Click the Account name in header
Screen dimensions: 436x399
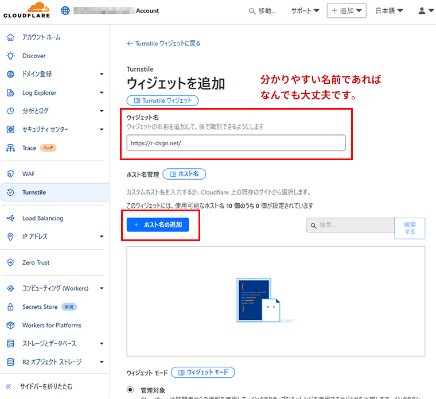147,10
